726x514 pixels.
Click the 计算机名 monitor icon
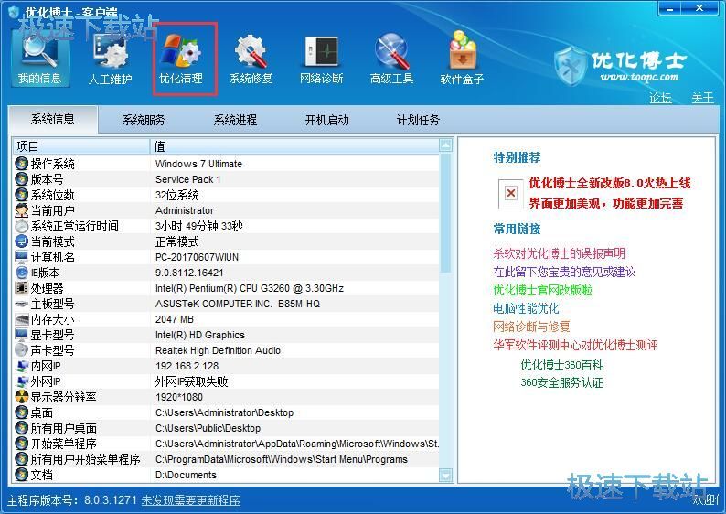[x=22, y=257]
